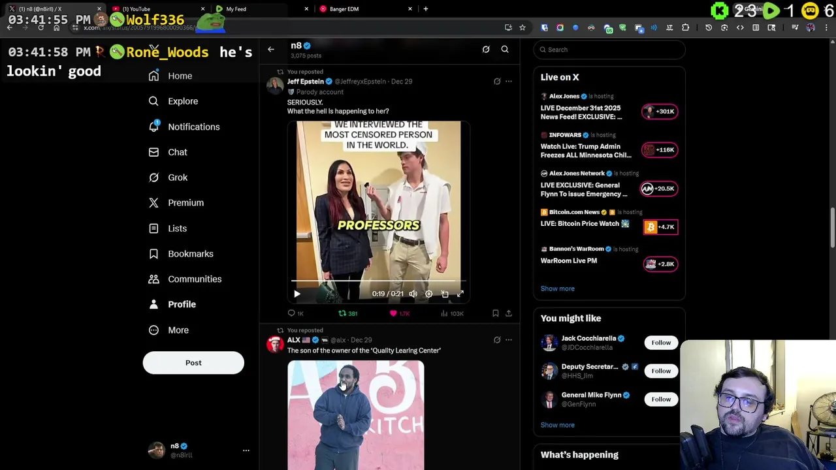Open Jeff Epstein profile name link
The width and height of the screenshot is (836, 470).
click(305, 82)
